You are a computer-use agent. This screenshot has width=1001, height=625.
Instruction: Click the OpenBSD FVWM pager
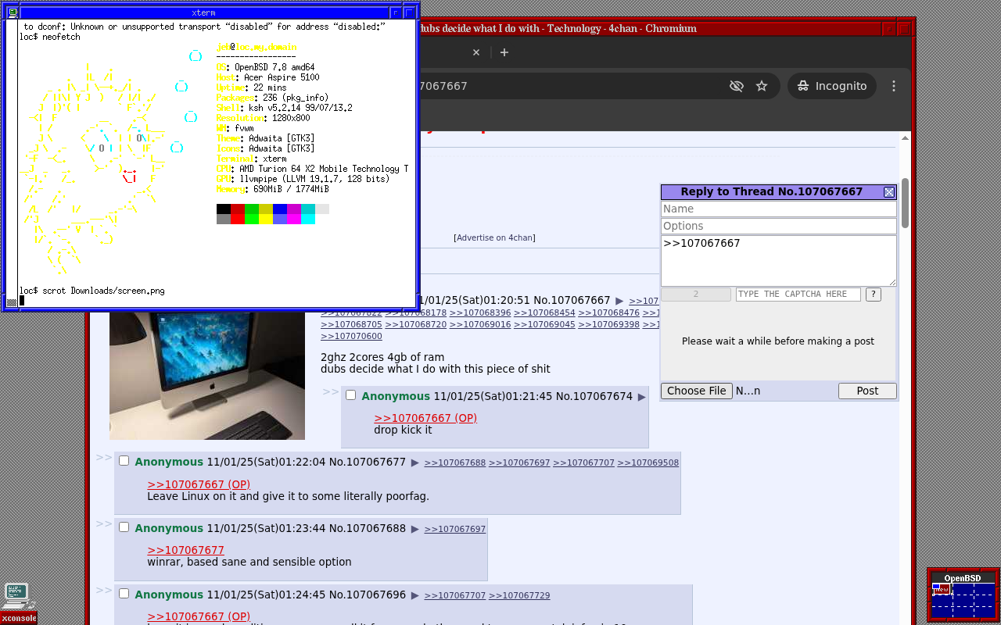coord(963,600)
